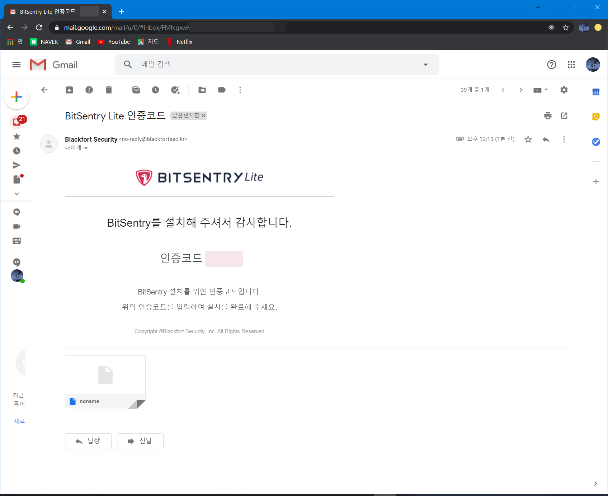Open the message more options menu
The height and width of the screenshot is (496, 608).
coord(564,139)
